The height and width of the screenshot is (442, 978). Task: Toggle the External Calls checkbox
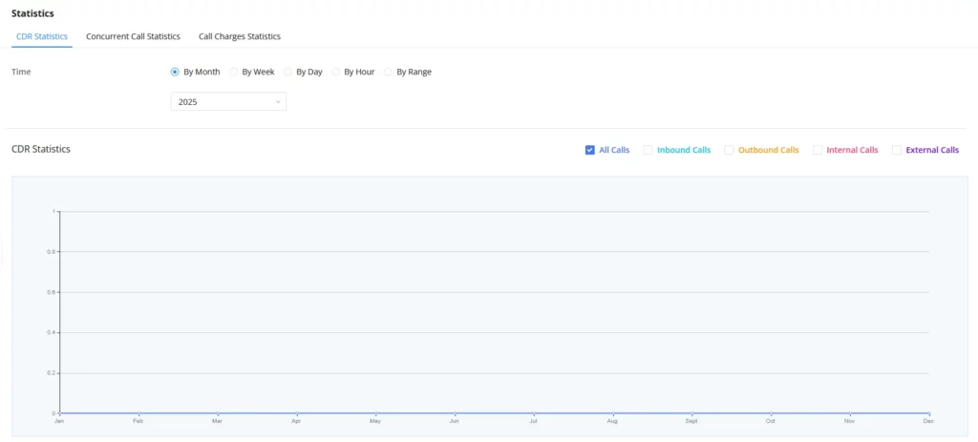pyautogui.click(x=897, y=150)
